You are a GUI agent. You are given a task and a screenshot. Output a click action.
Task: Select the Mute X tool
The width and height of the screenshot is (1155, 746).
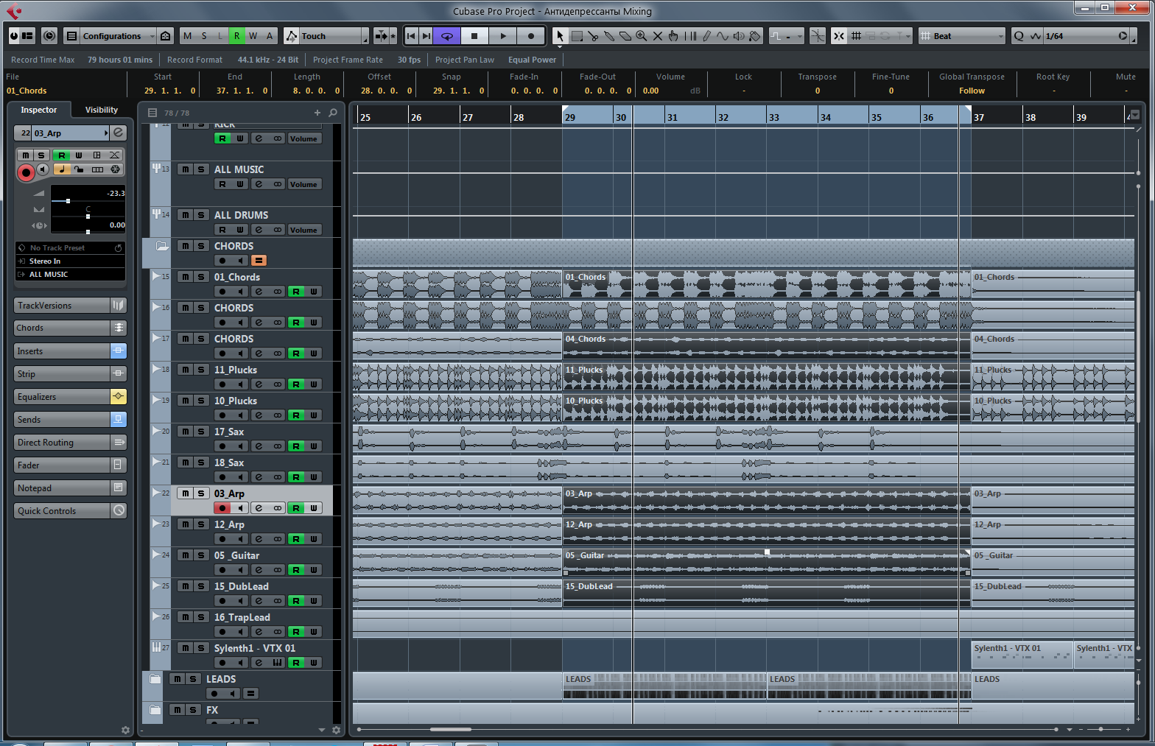click(658, 35)
